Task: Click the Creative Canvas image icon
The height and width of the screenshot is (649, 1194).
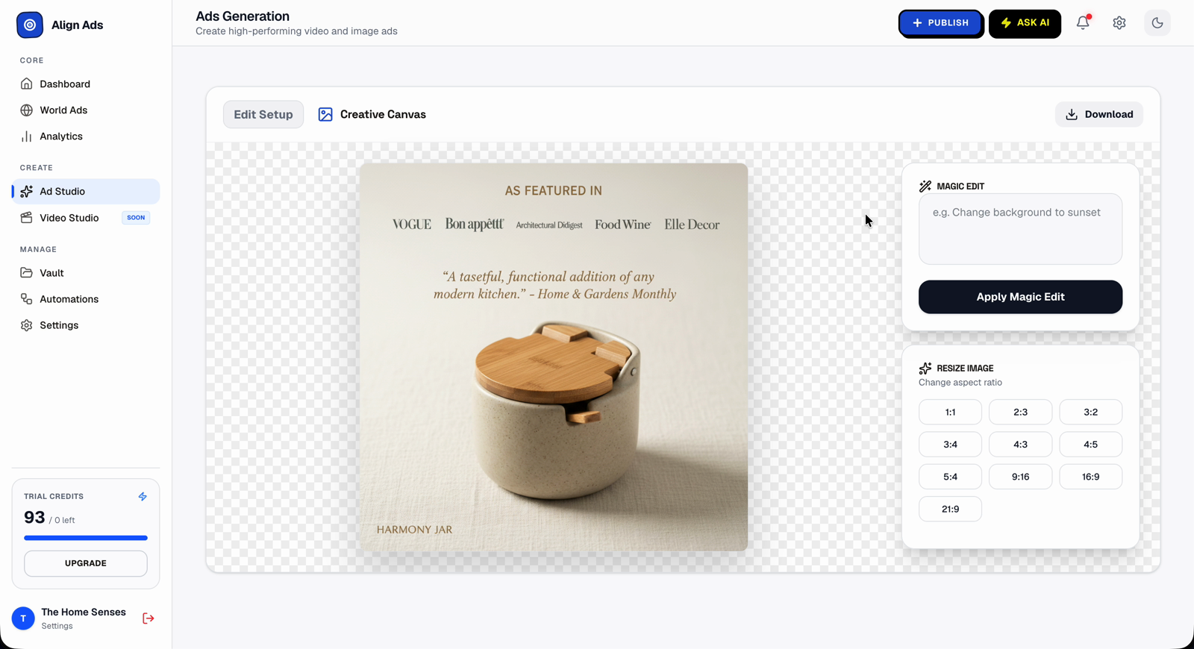Action: point(325,115)
